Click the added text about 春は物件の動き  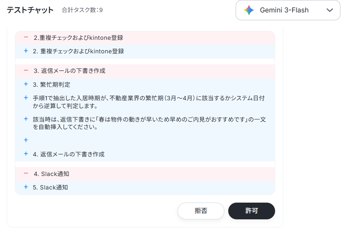pos(149,123)
